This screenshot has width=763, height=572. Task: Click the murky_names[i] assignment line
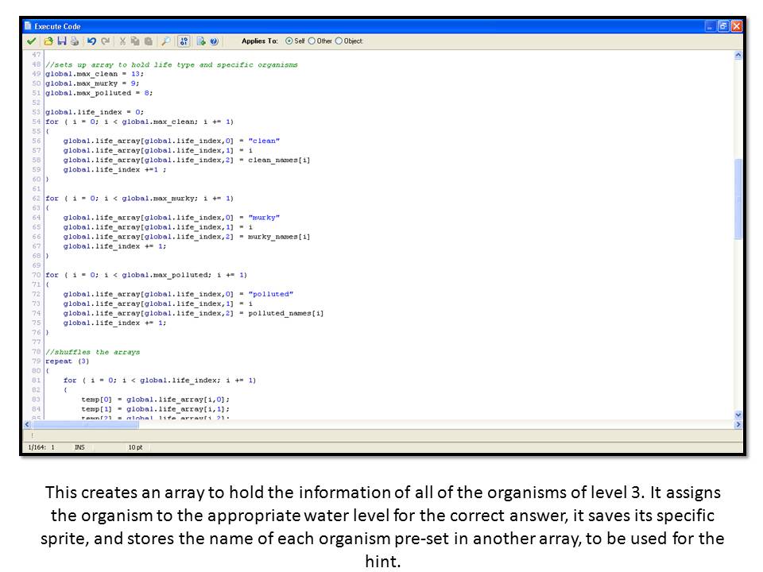pos(186,237)
